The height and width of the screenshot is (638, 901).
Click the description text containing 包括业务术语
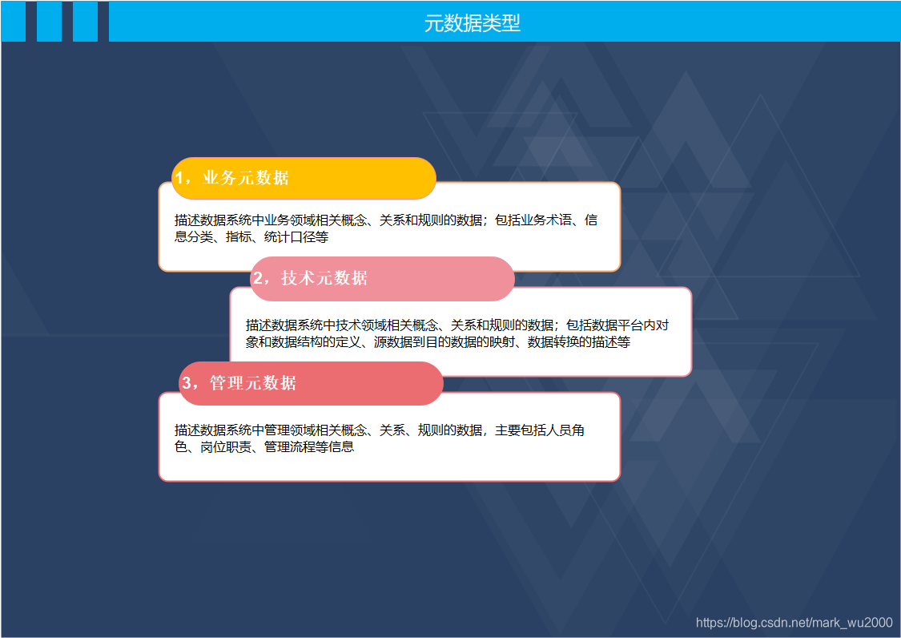click(386, 228)
